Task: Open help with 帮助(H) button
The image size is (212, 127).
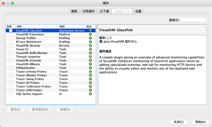Action: (200, 122)
